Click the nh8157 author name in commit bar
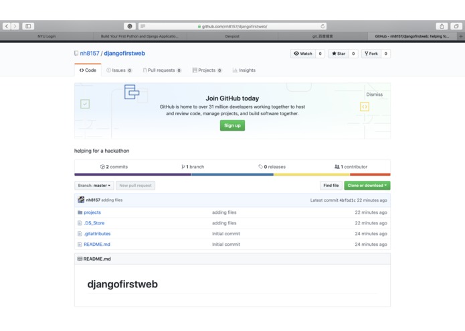Screen dimensions: 465x331 93,200
